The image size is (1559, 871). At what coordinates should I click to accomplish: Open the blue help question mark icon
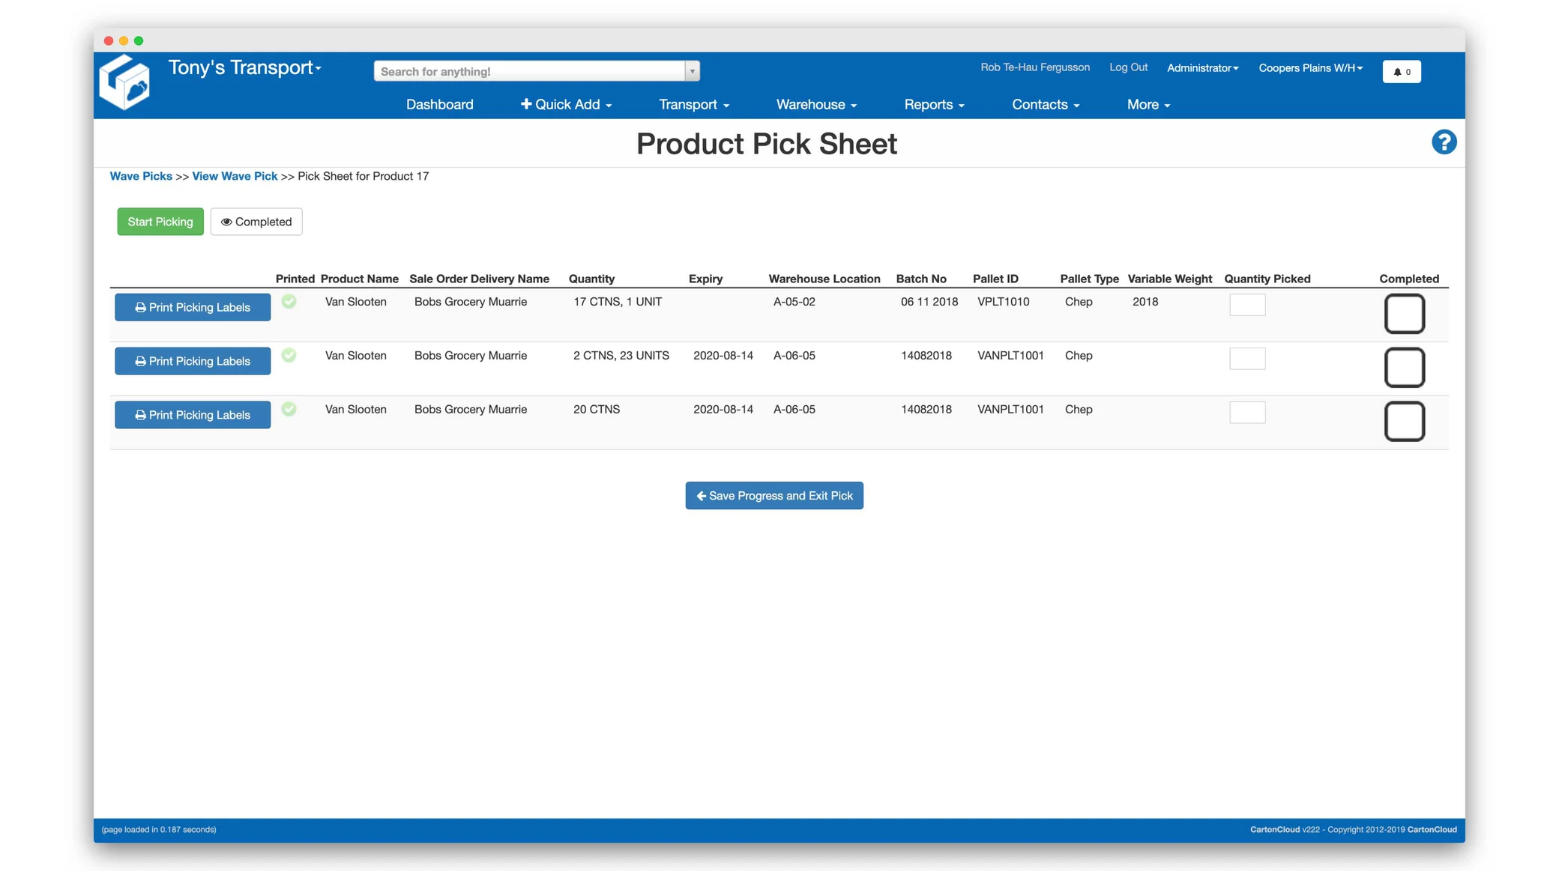(1444, 142)
